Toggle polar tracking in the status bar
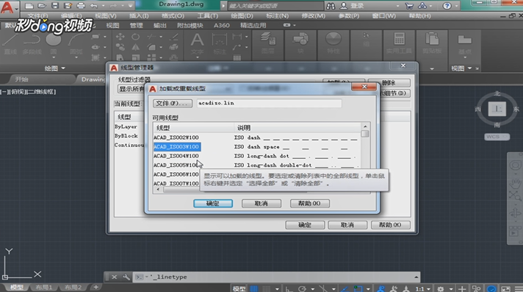Image resolution: width=523 pixels, height=292 pixels. click(302, 288)
